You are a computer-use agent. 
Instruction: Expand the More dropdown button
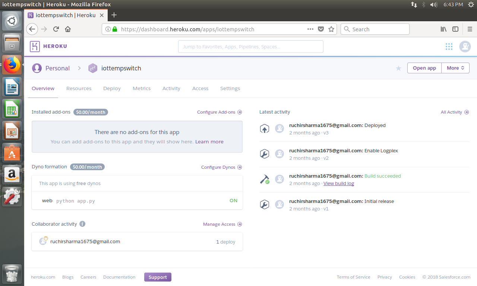tap(455, 68)
